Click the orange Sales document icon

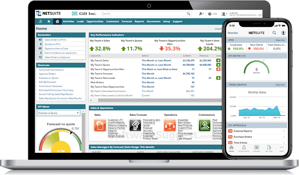coord(99,125)
